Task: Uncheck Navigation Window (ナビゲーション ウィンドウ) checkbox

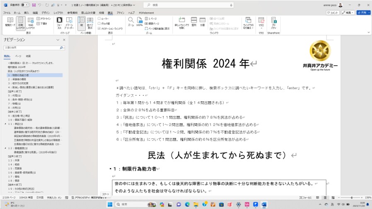Action: pyautogui.click(x=99, y=28)
